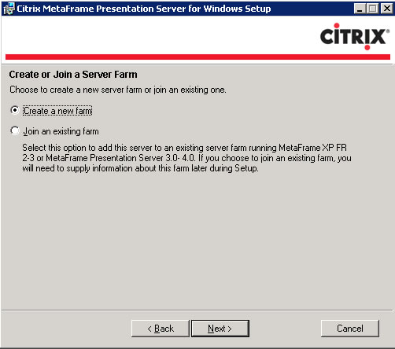Minimize the Citrix setup window
395x349 pixels.
360,9
